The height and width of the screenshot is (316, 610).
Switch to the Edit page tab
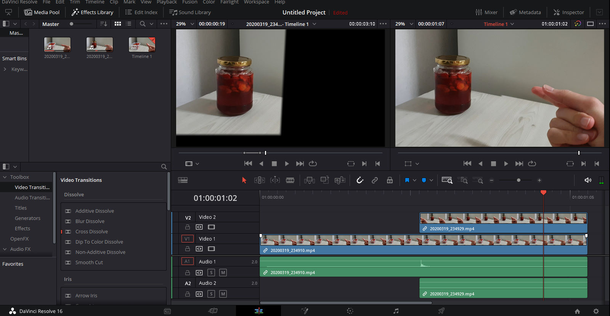258,311
